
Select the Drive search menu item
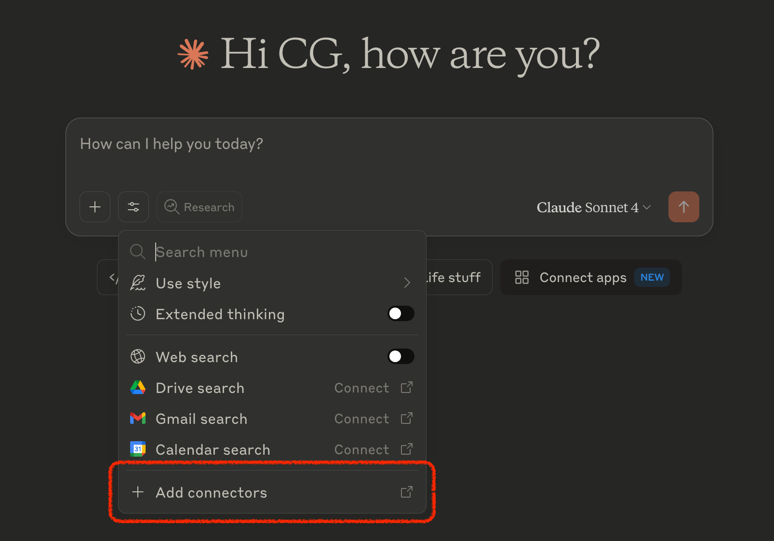pos(272,388)
